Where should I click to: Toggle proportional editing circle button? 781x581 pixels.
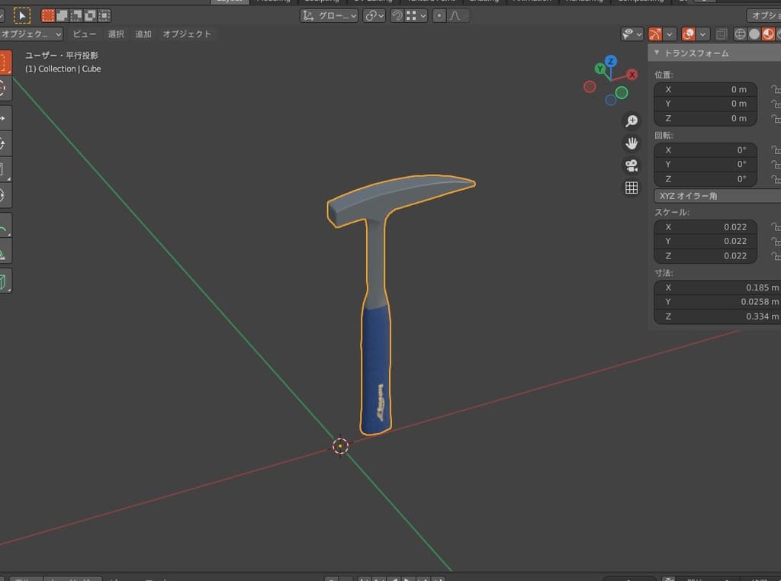pyautogui.click(x=439, y=15)
